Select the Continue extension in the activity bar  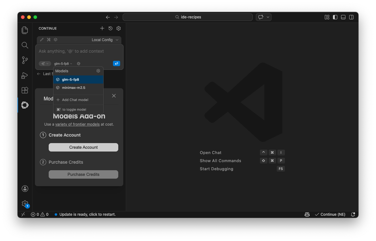[25, 105]
